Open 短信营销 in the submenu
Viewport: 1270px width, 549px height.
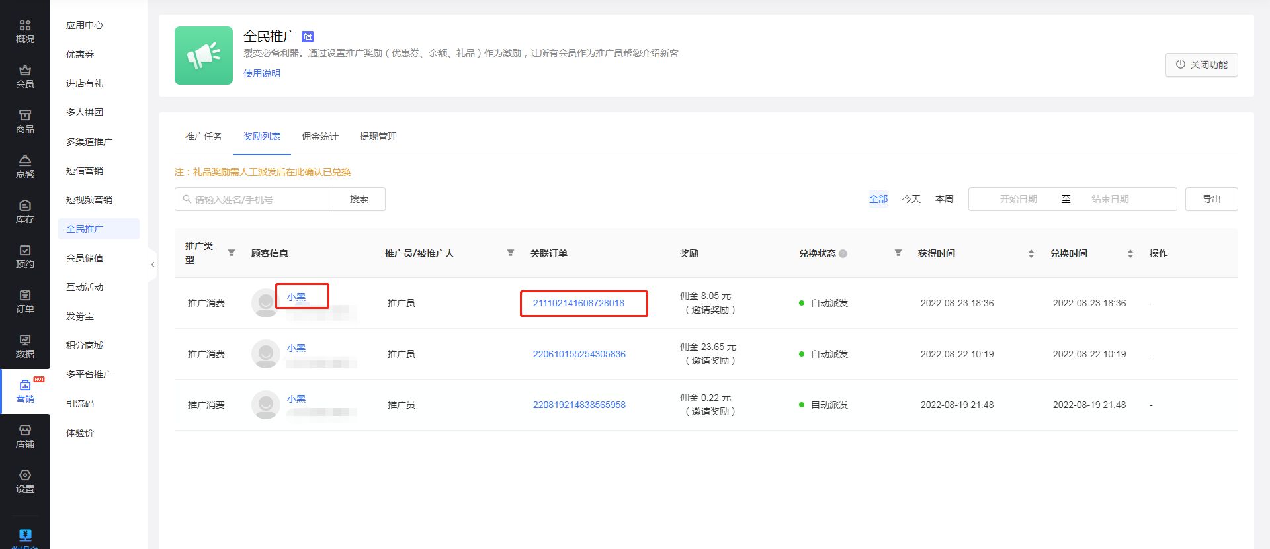[85, 171]
